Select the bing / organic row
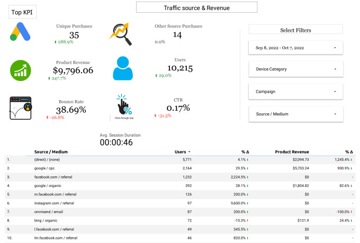Image resolution: width=360 pixels, height=243 pixels. click(180, 220)
